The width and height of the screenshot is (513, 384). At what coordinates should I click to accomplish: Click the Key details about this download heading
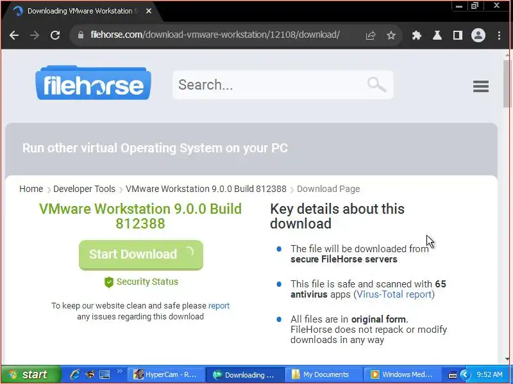tap(337, 216)
